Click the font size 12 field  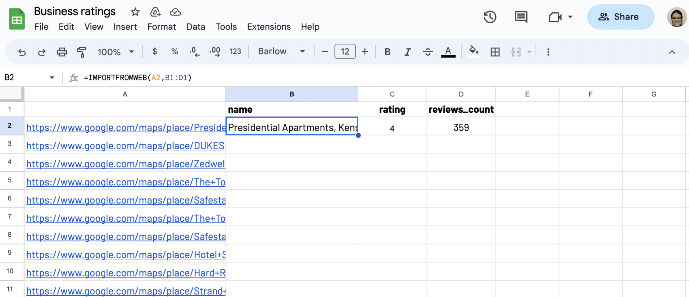(345, 51)
